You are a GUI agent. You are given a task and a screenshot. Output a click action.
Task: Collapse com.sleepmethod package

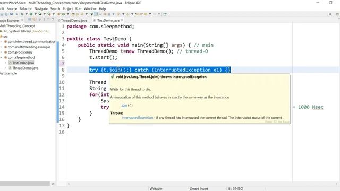(x=1, y=57)
